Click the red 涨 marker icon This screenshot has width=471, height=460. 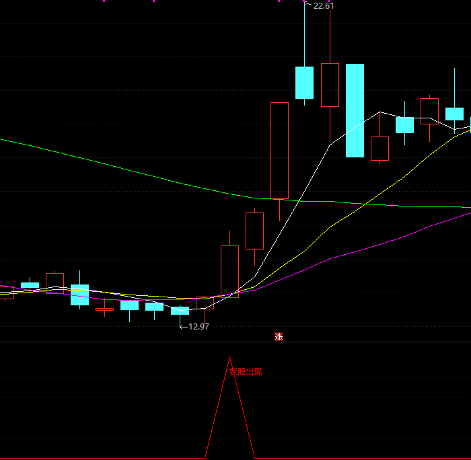[279, 336]
